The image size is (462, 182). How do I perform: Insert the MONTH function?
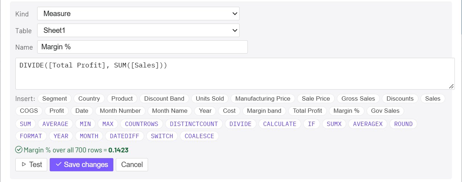point(89,136)
